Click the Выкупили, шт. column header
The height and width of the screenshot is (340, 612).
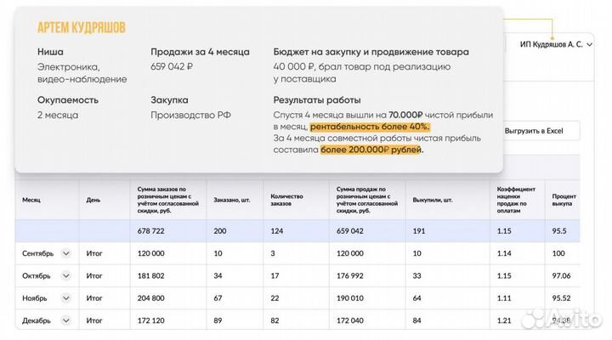point(433,200)
